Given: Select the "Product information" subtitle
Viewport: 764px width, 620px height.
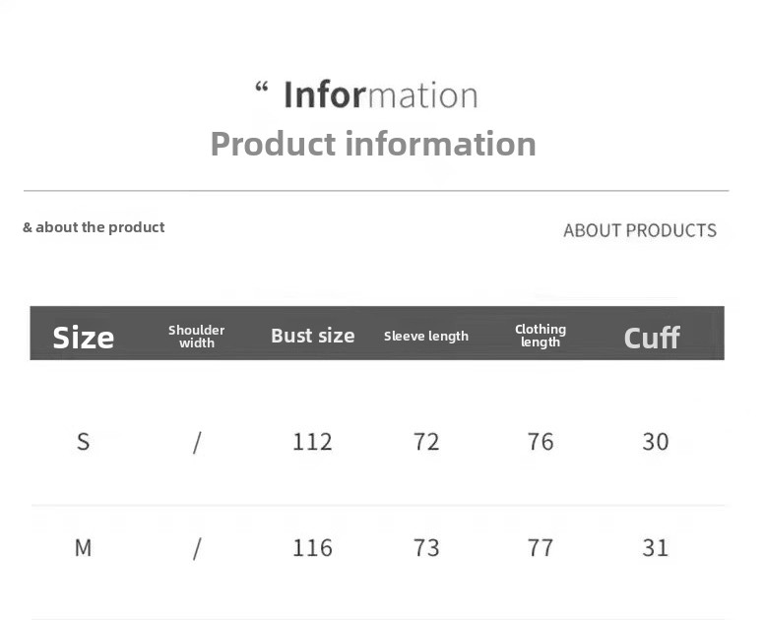Looking at the screenshot, I should click(x=373, y=144).
